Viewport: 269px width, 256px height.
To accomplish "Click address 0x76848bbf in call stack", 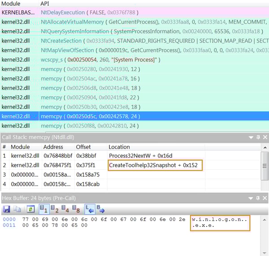I will click(58, 156).
